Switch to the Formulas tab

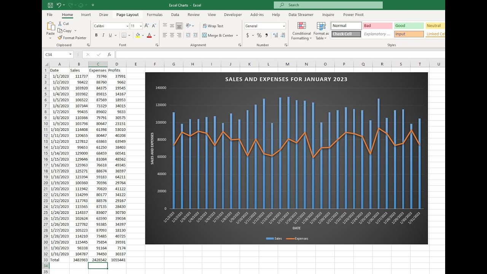[x=154, y=15]
